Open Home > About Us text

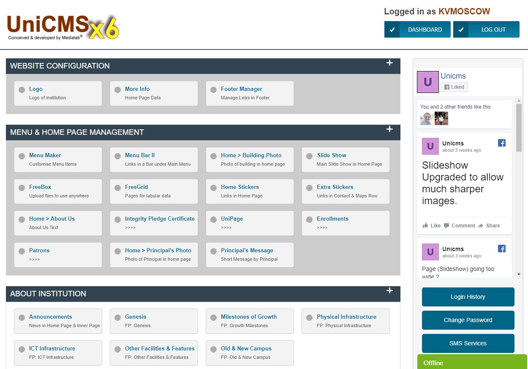[x=58, y=223]
